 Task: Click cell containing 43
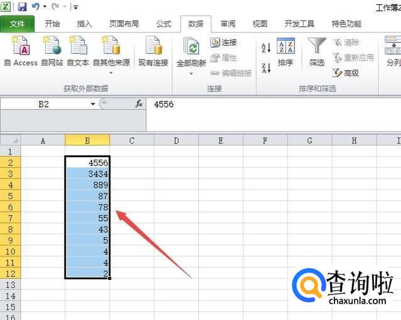click(87, 229)
